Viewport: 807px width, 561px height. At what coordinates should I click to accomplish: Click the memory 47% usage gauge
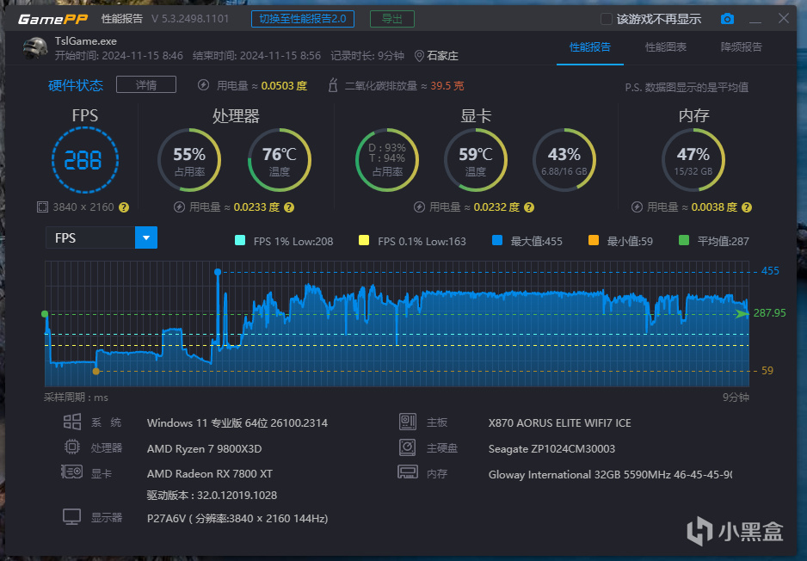coord(693,160)
